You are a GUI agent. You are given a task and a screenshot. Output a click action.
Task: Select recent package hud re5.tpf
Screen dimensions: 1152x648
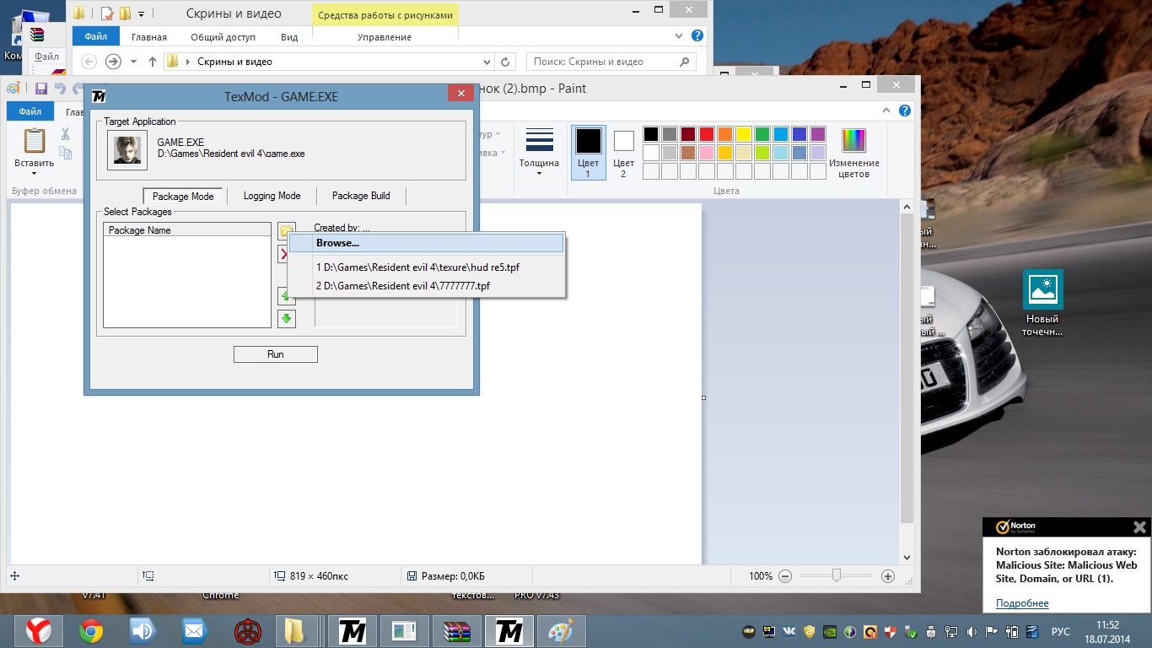pos(417,267)
